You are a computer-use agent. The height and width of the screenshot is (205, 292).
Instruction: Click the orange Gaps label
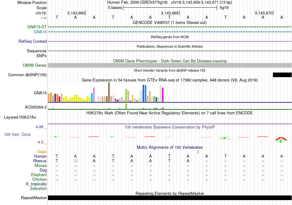coord(42,152)
